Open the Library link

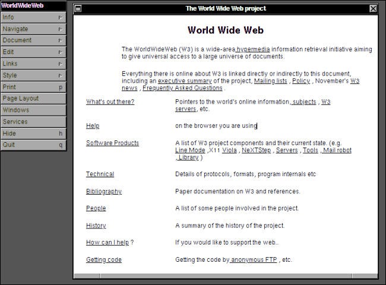pyautogui.click(x=188, y=158)
